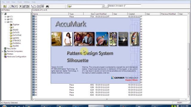Select piece 42 in the list

(35, 95)
